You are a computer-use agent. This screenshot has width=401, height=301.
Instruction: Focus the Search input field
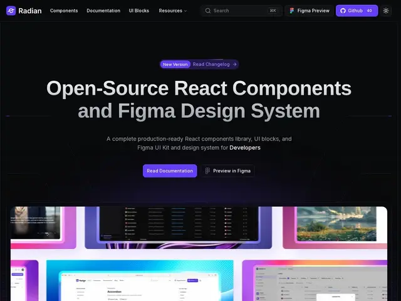pyautogui.click(x=241, y=11)
